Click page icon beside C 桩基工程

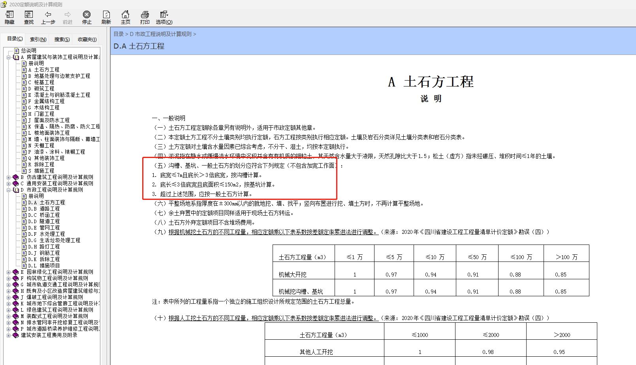point(24,82)
